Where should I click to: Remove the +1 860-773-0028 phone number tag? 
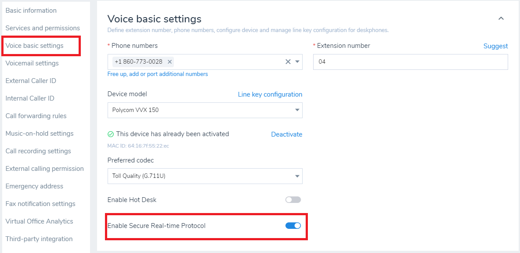[x=170, y=62]
